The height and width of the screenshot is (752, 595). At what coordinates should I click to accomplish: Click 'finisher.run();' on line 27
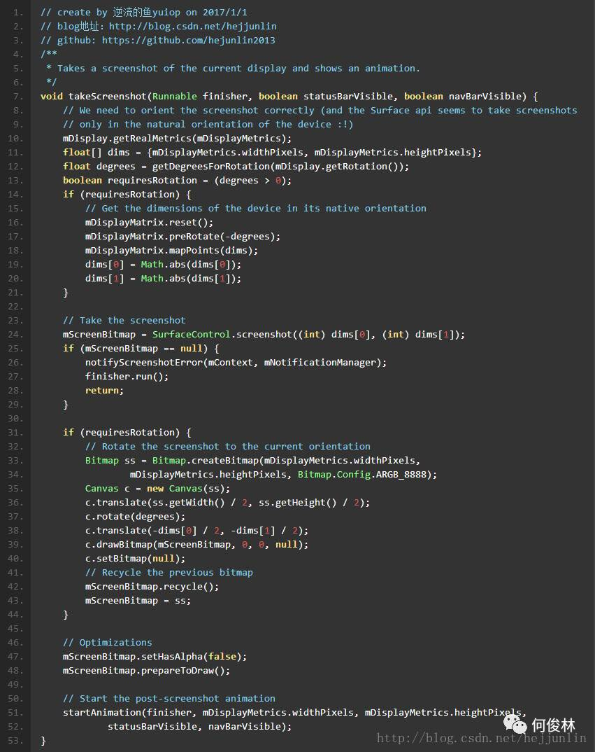point(127,377)
